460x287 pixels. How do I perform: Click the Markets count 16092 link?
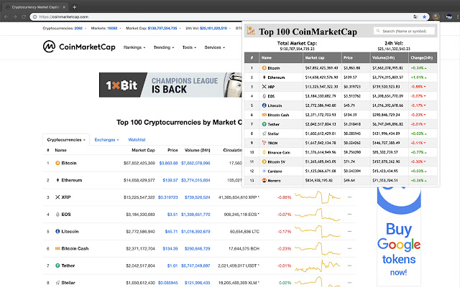click(112, 29)
